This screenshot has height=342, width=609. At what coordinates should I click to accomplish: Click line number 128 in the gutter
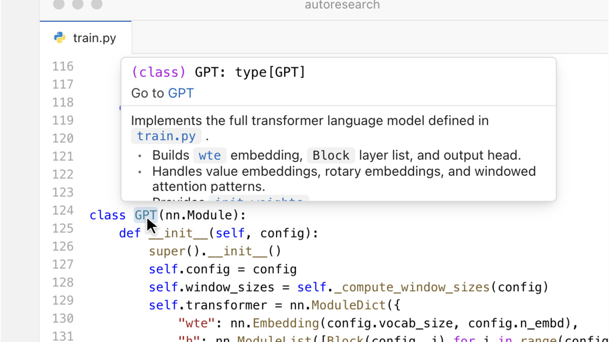[x=63, y=282]
